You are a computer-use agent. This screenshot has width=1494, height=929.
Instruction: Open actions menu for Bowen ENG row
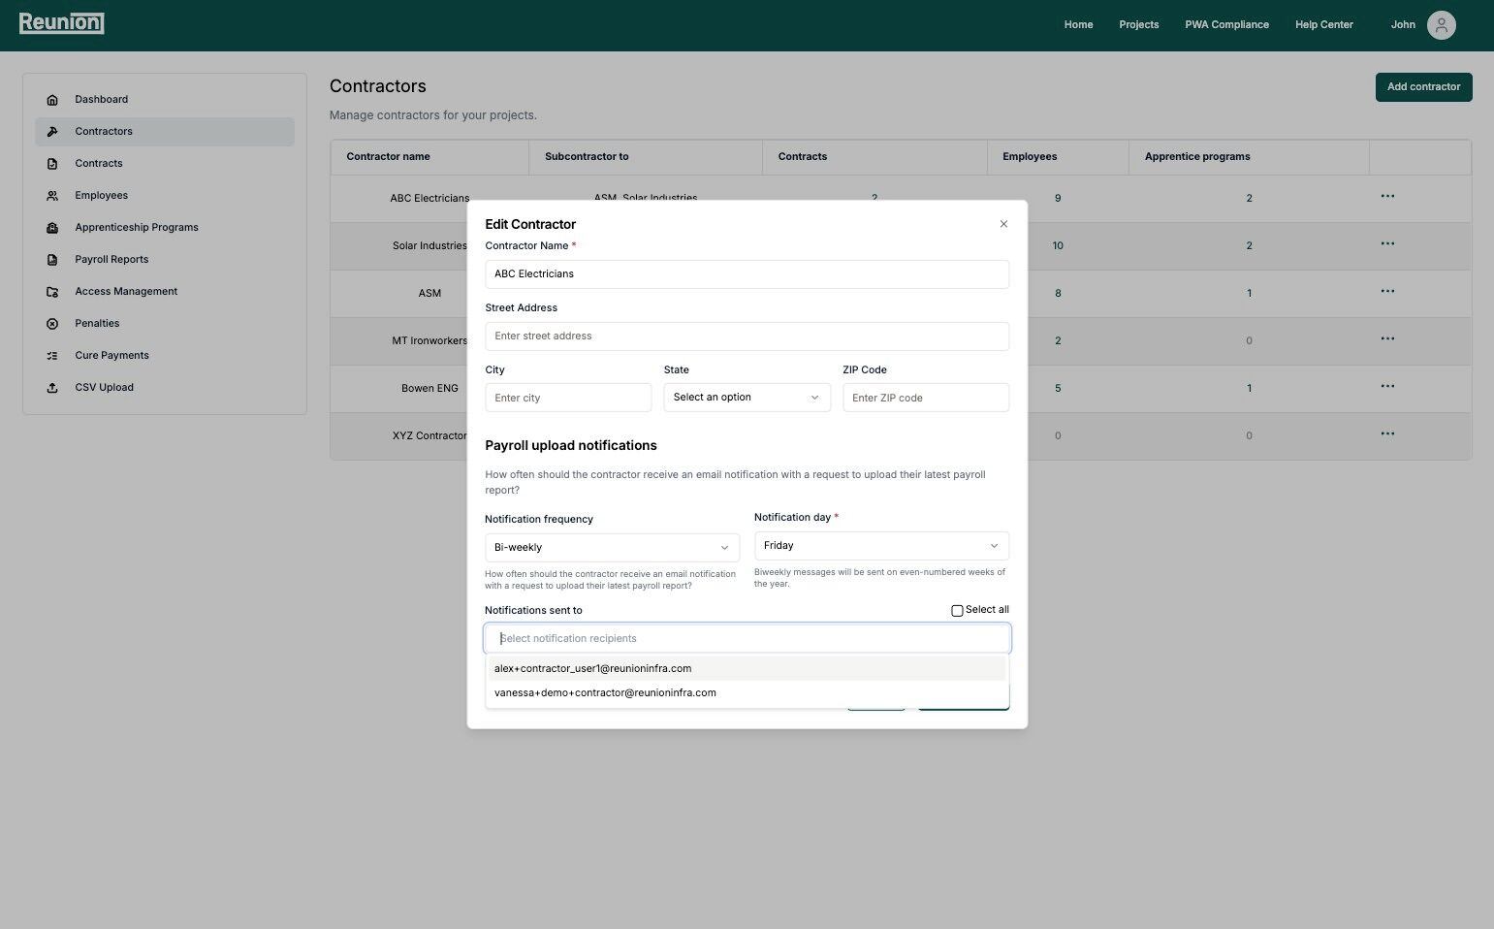coord(1387,387)
